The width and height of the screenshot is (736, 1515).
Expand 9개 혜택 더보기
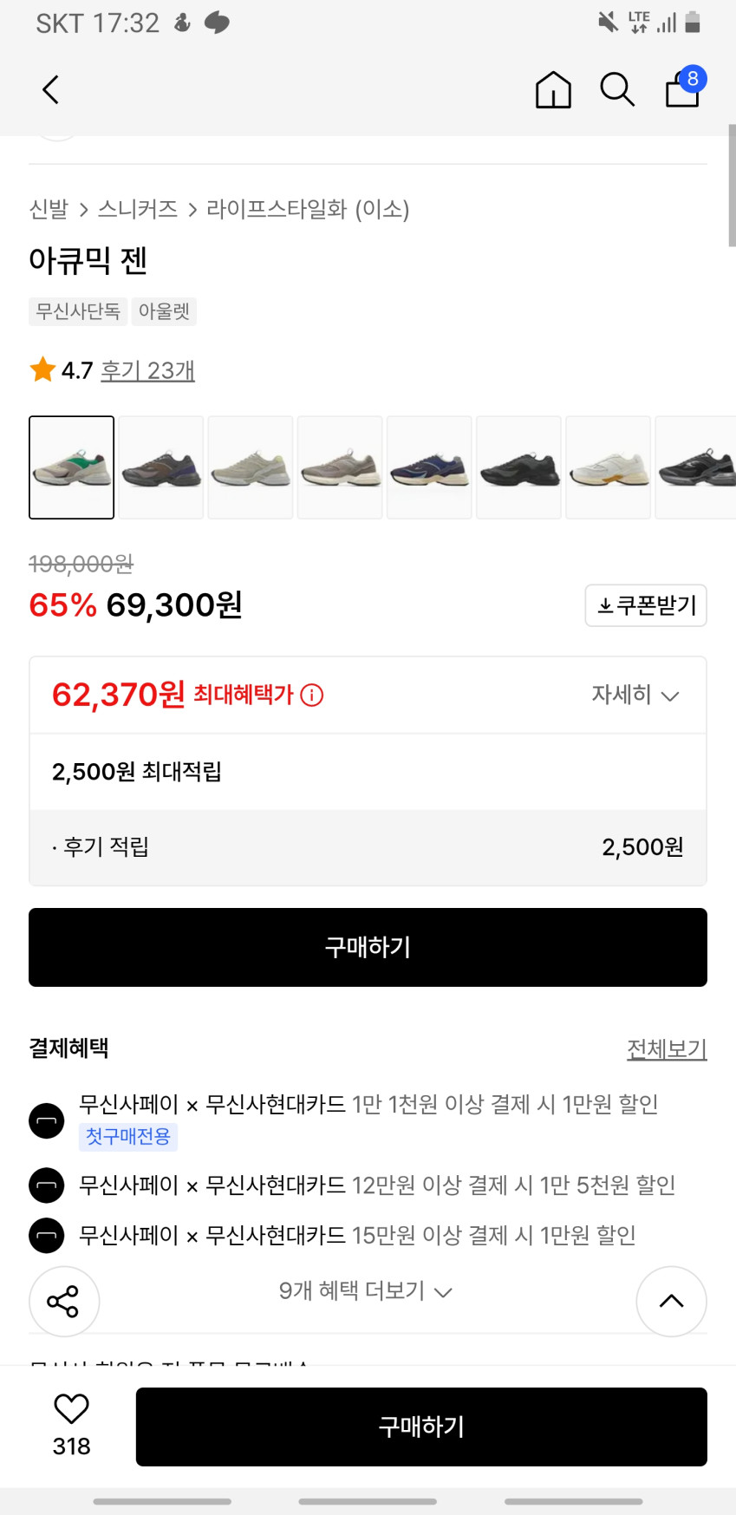click(365, 1291)
